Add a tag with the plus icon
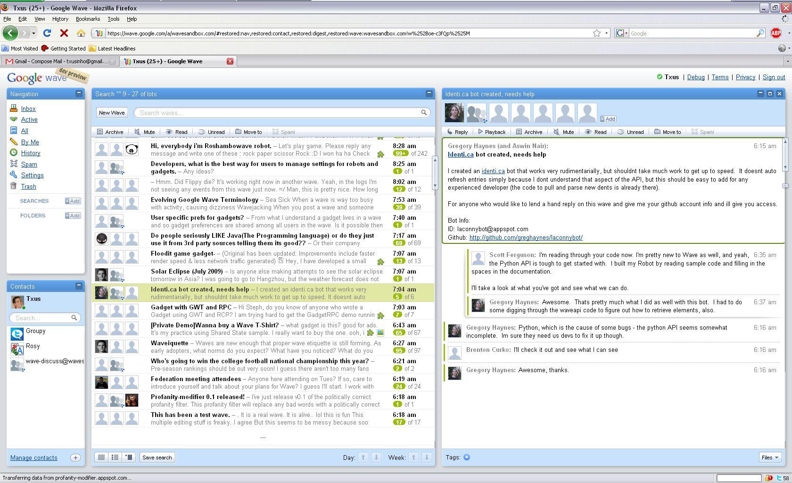Viewport: 792px width, 483px height. point(467,457)
